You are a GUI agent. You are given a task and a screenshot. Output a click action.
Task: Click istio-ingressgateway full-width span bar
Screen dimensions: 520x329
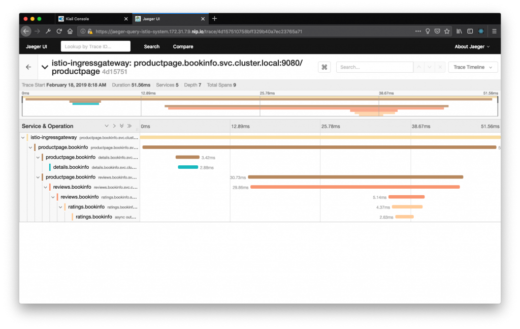click(320, 137)
